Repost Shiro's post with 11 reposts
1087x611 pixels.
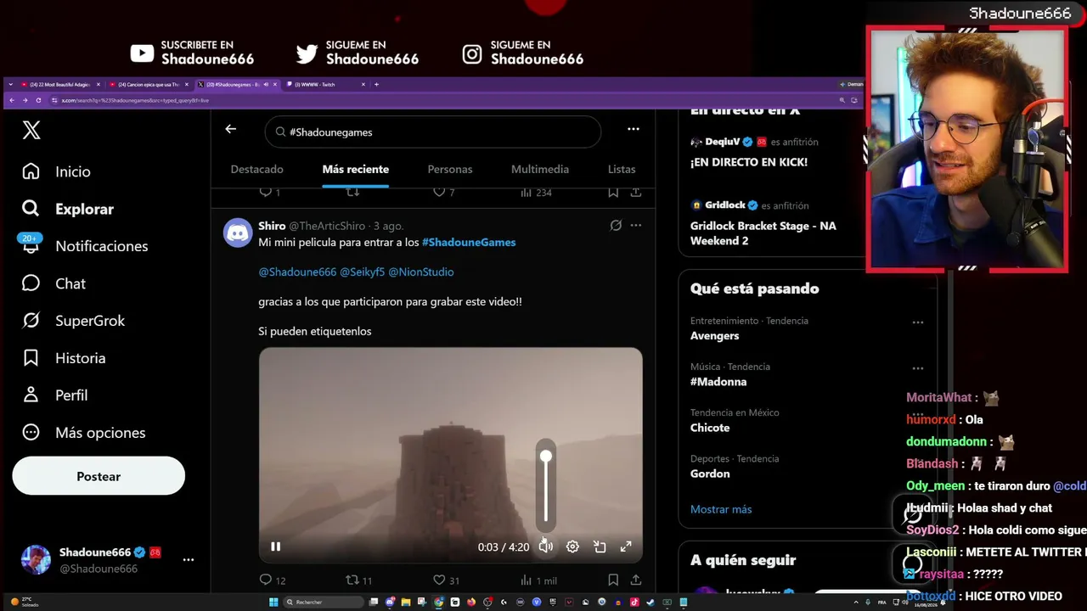click(x=359, y=580)
